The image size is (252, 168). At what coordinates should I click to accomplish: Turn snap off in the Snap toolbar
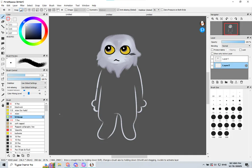tap(21, 10)
